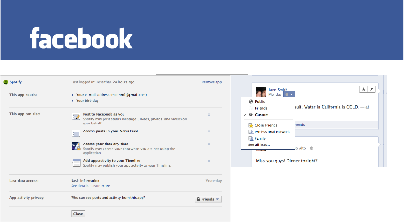Image resolution: width=404 pixels, height=222 pixels.
Task: Remove the Post to Facebook as you permission
Action: pyautogui.click(x=209, y=114)
